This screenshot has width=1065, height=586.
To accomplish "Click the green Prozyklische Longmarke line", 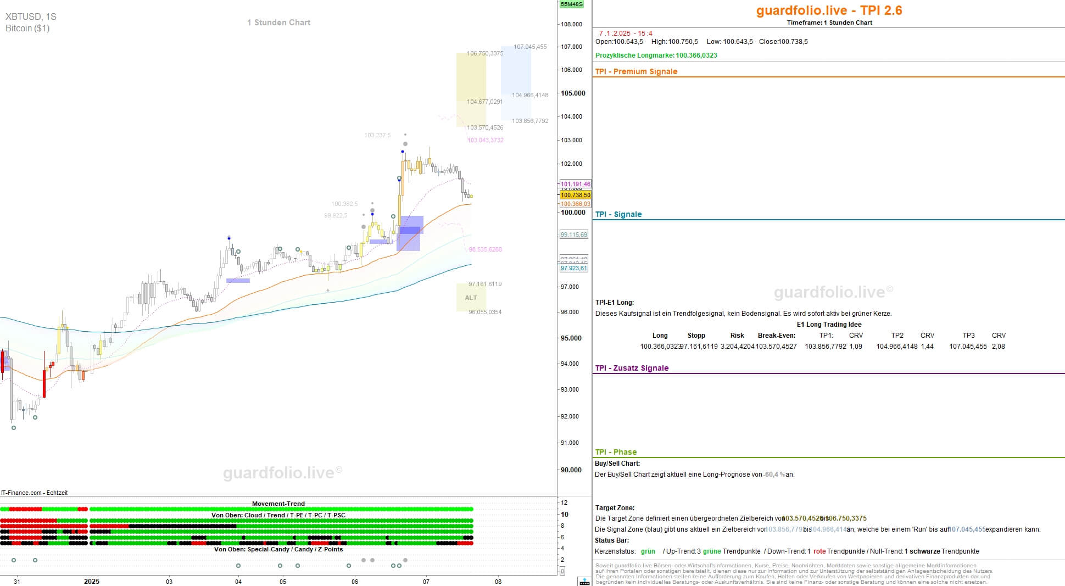I will 656,55.
